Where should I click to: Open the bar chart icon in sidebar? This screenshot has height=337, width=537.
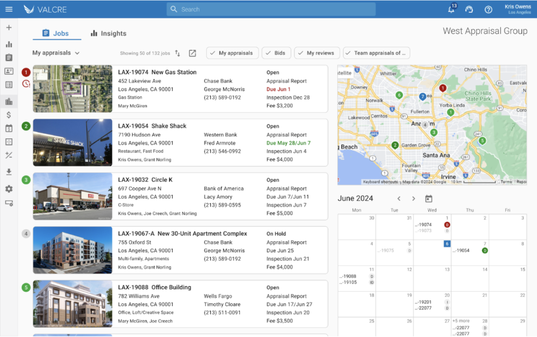pos(9,44)
